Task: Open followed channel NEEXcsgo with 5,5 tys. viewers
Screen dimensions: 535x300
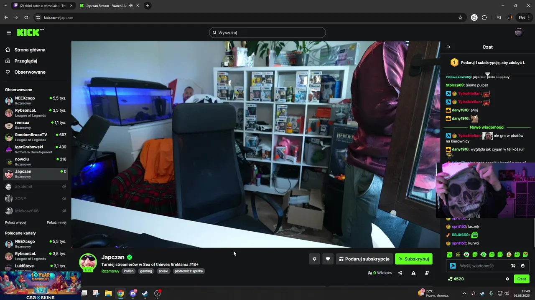Action: tap(36, 100)
